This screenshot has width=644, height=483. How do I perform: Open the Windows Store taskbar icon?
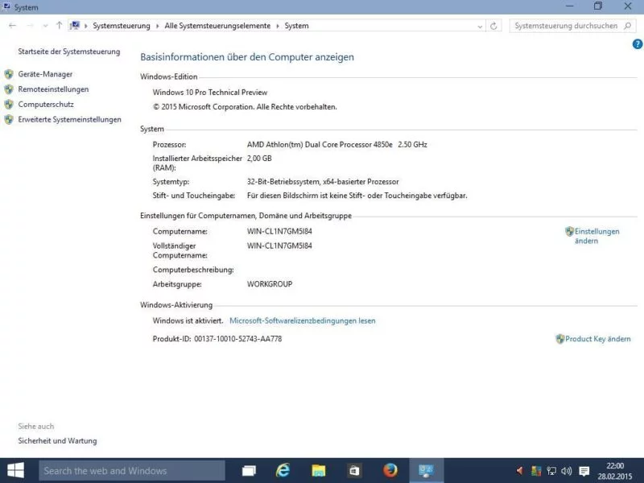[354, 471]
